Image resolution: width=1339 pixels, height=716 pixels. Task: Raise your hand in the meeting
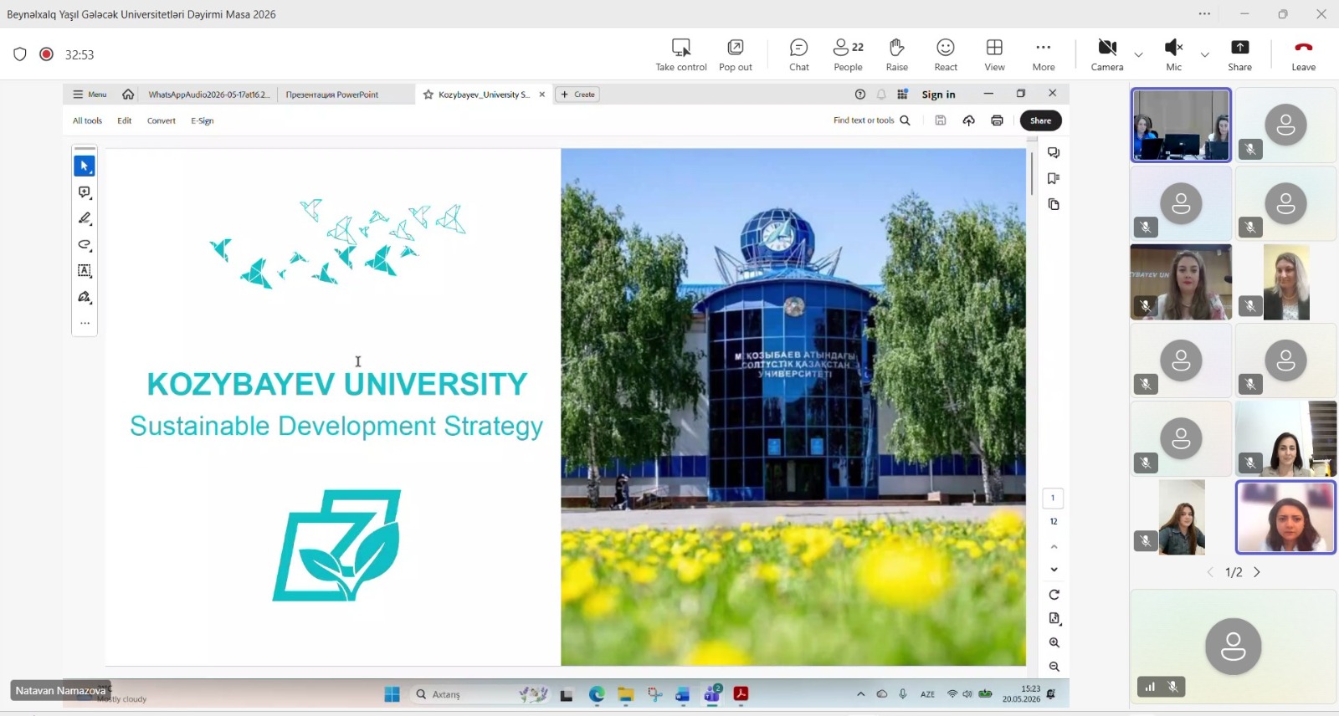click(897, 55)
